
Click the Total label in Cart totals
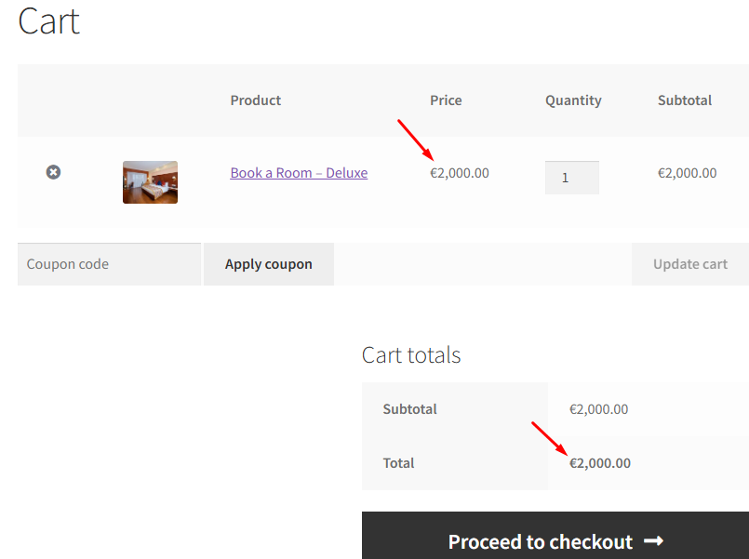pos(398,463)
